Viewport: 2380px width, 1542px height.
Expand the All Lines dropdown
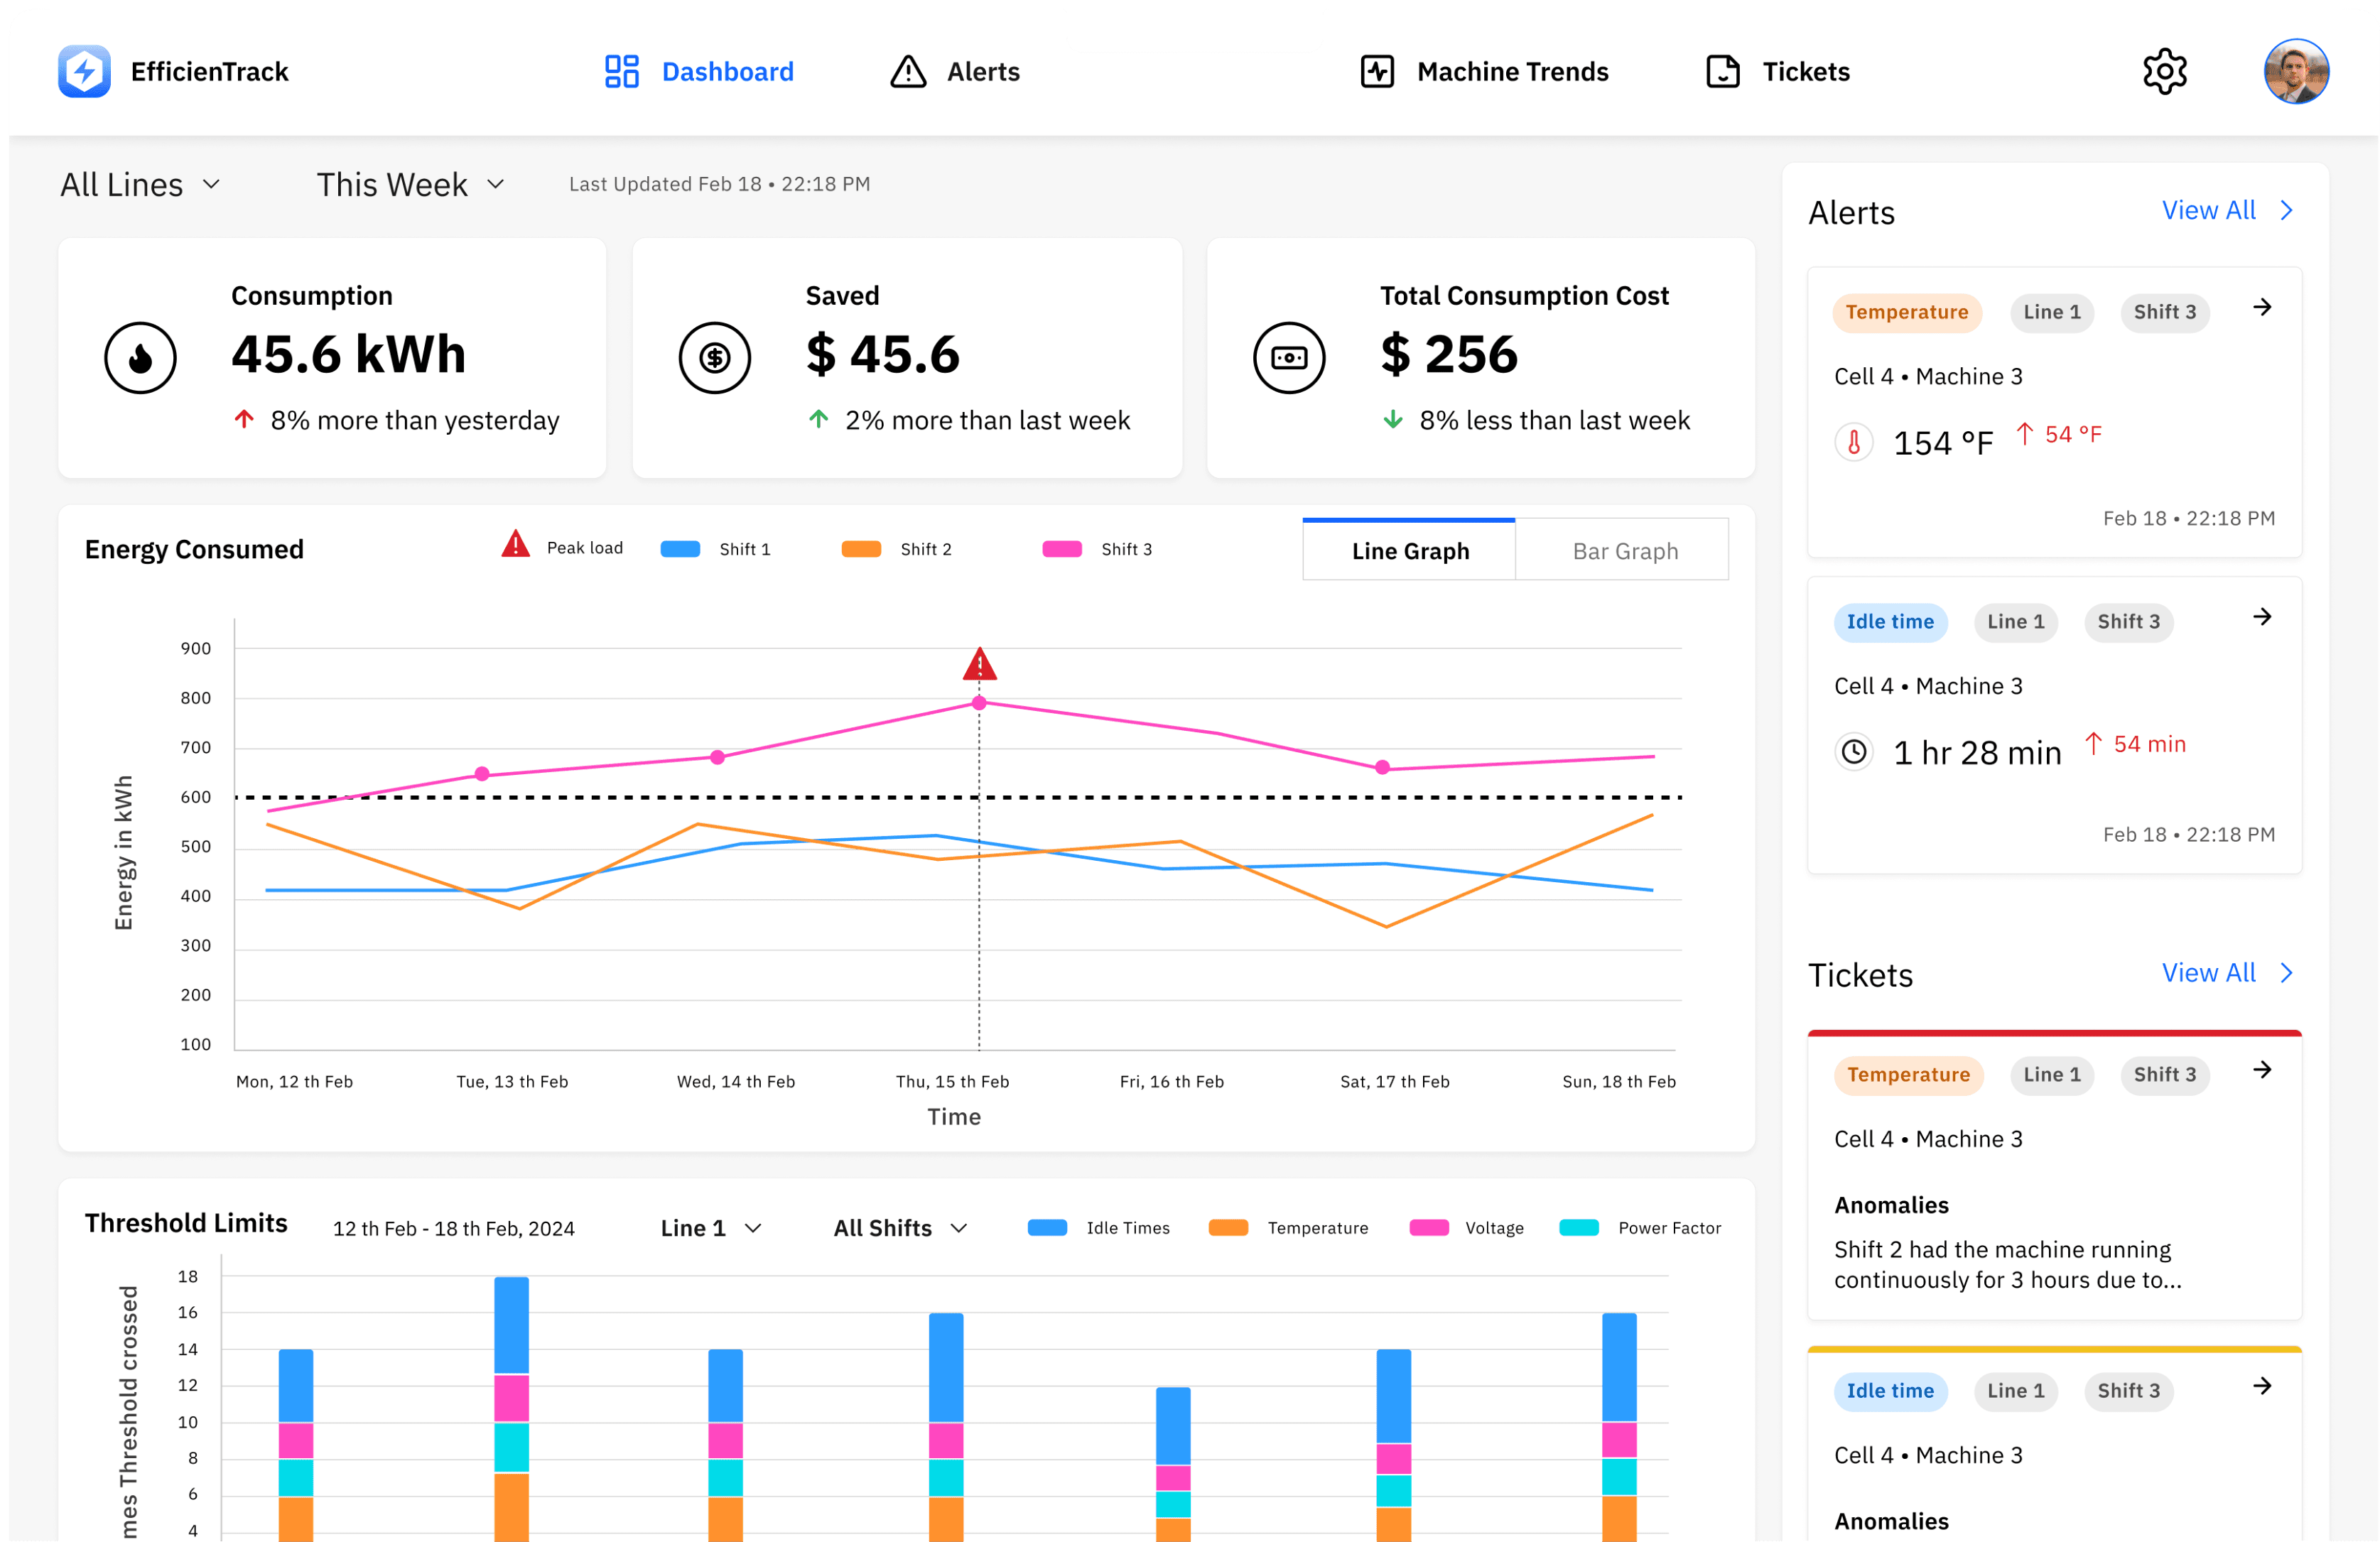140,185
